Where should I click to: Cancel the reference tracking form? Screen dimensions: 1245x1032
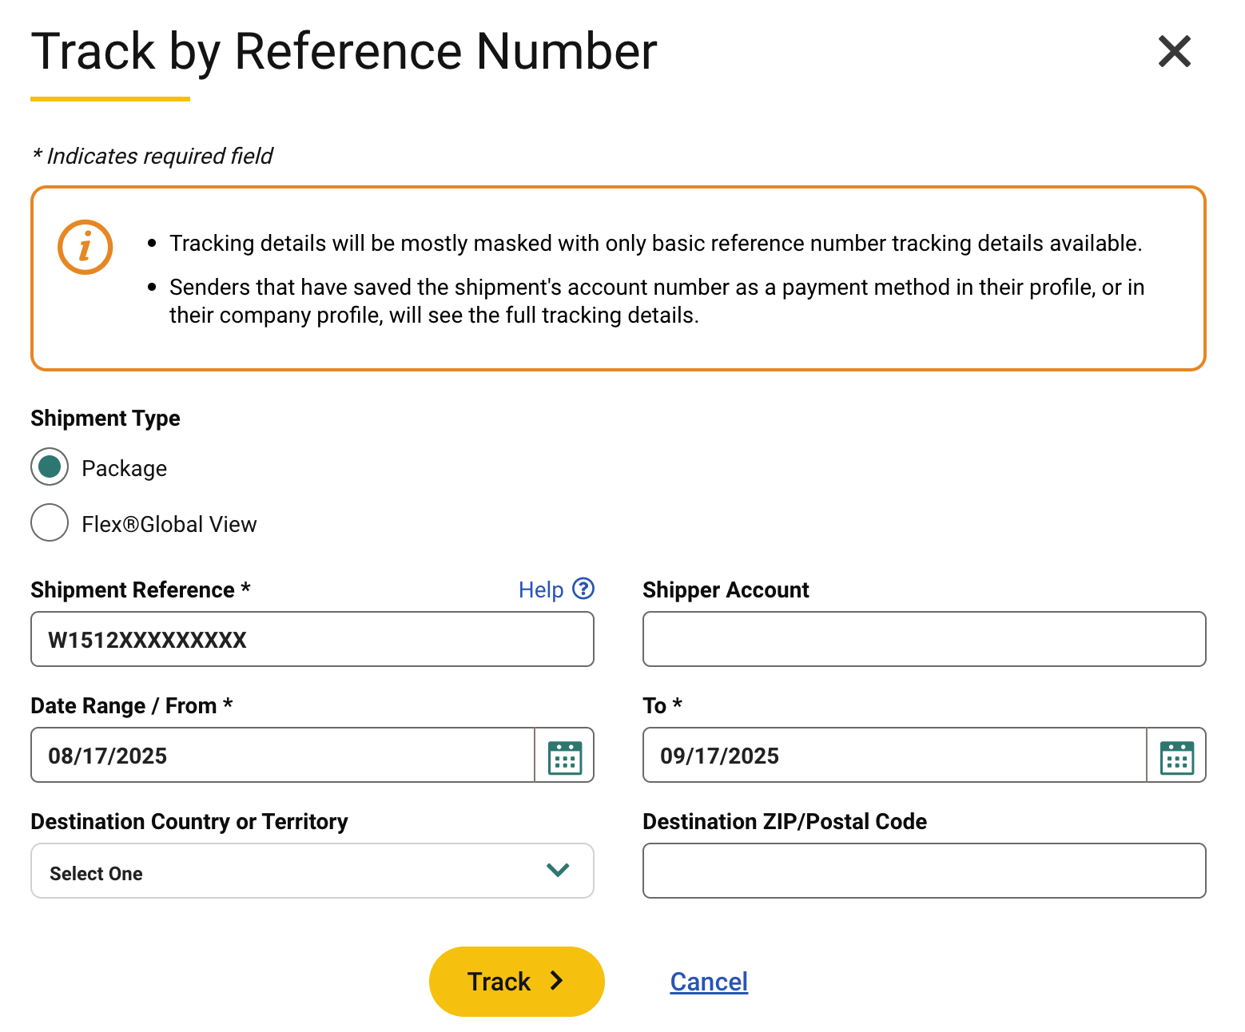pyautogui.click(x=709, y=982)
